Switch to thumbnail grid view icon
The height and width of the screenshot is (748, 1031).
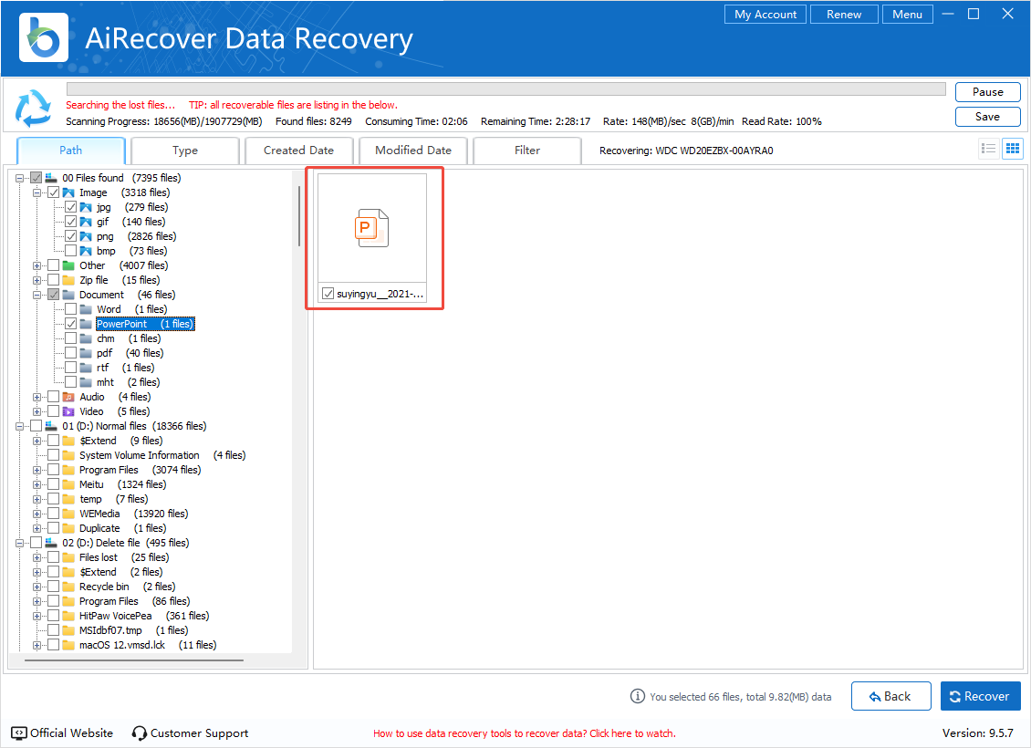coord(1012,149)
